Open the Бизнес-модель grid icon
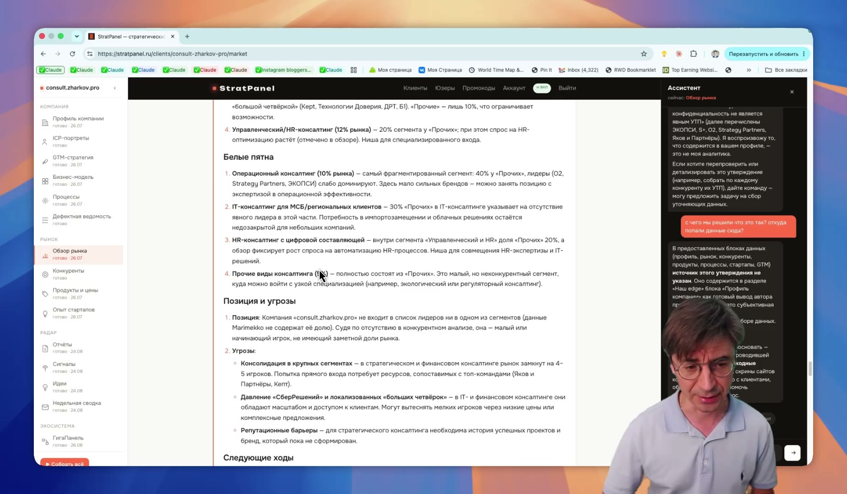 coord(45,181)
